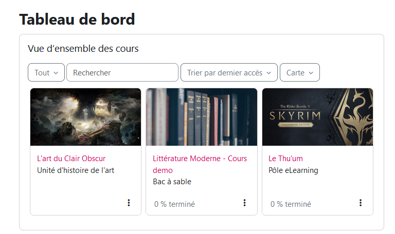Open the "Carte" display mode dropdown
395x234 pixels.
(299, 73)
